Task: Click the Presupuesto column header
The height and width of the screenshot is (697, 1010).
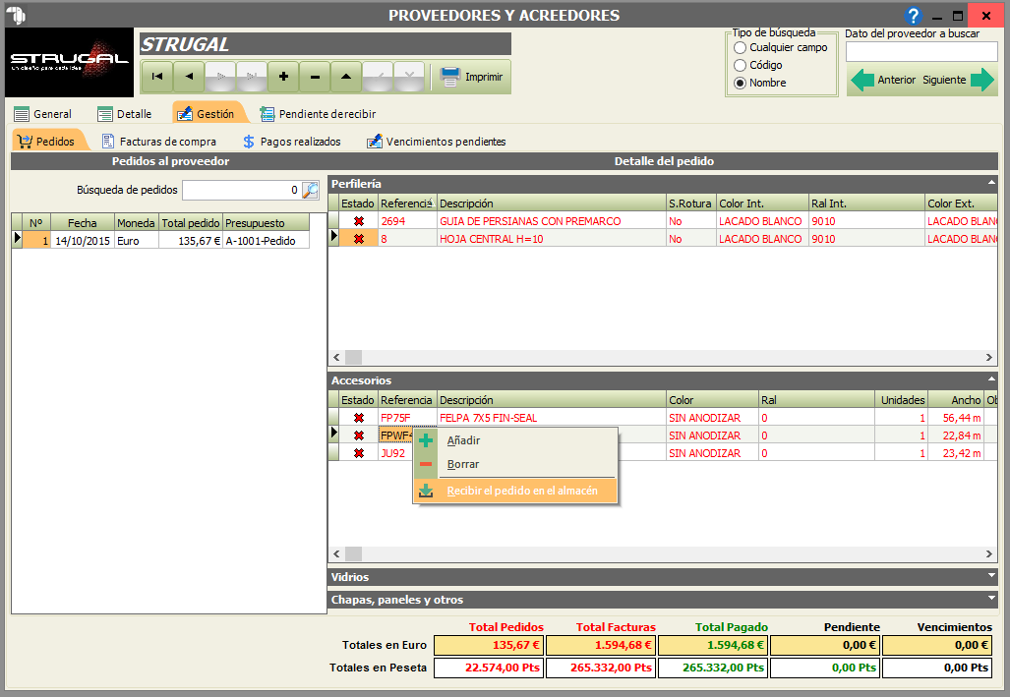Action: pyautogui.click(x=267, y=223)
